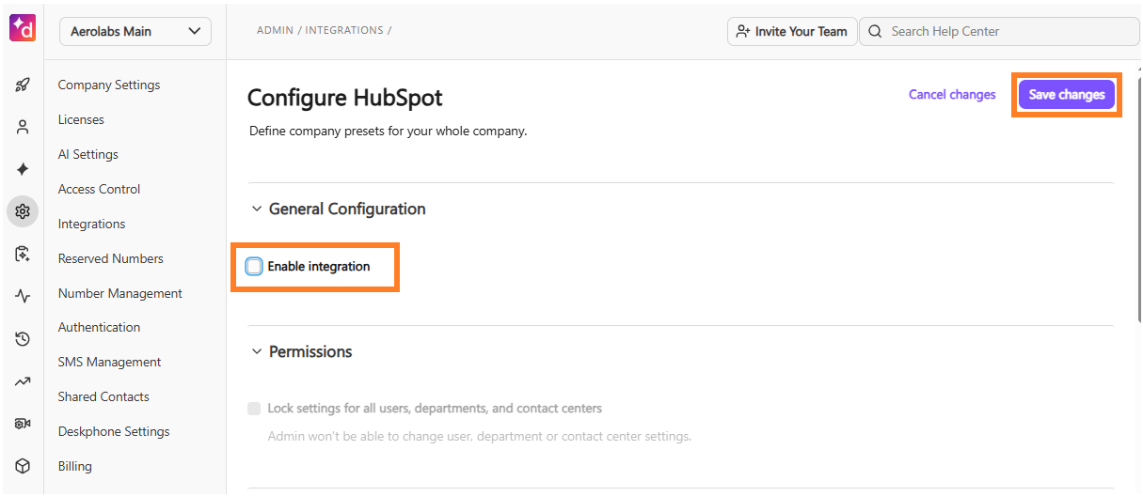1143x496 pixels.
Task: Open Integrations menu item
Action: 91,224
